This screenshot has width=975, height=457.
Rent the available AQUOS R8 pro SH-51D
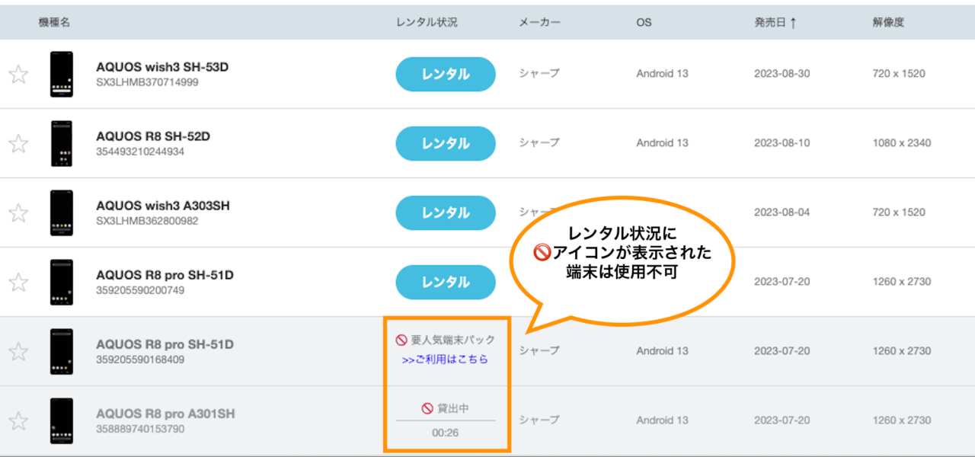pos(446,283)
